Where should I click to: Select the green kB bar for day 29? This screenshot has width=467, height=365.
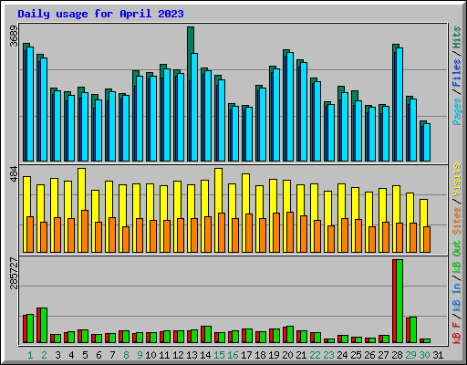pos(413,329)
